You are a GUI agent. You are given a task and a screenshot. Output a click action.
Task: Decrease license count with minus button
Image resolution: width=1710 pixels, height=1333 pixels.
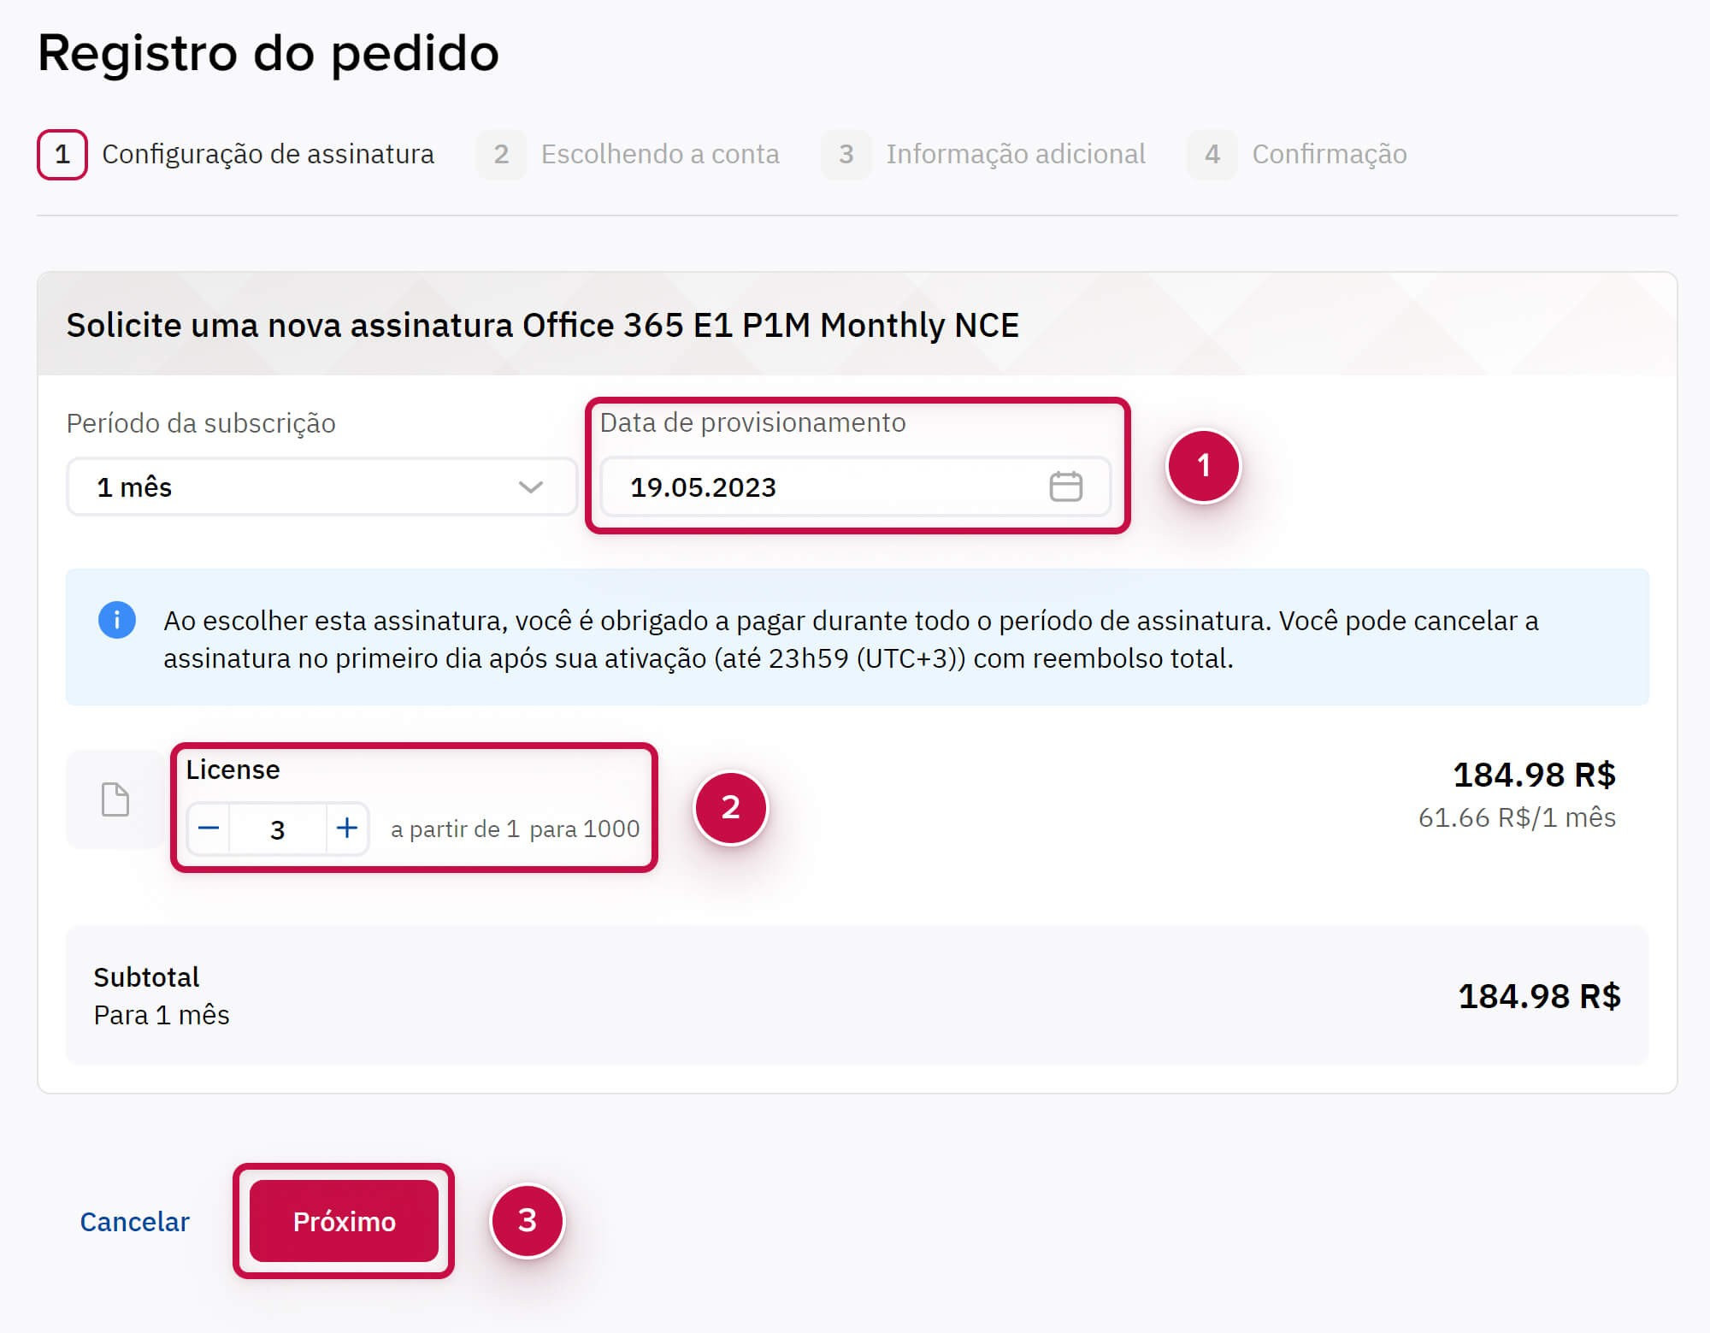(x=209, y=828)
